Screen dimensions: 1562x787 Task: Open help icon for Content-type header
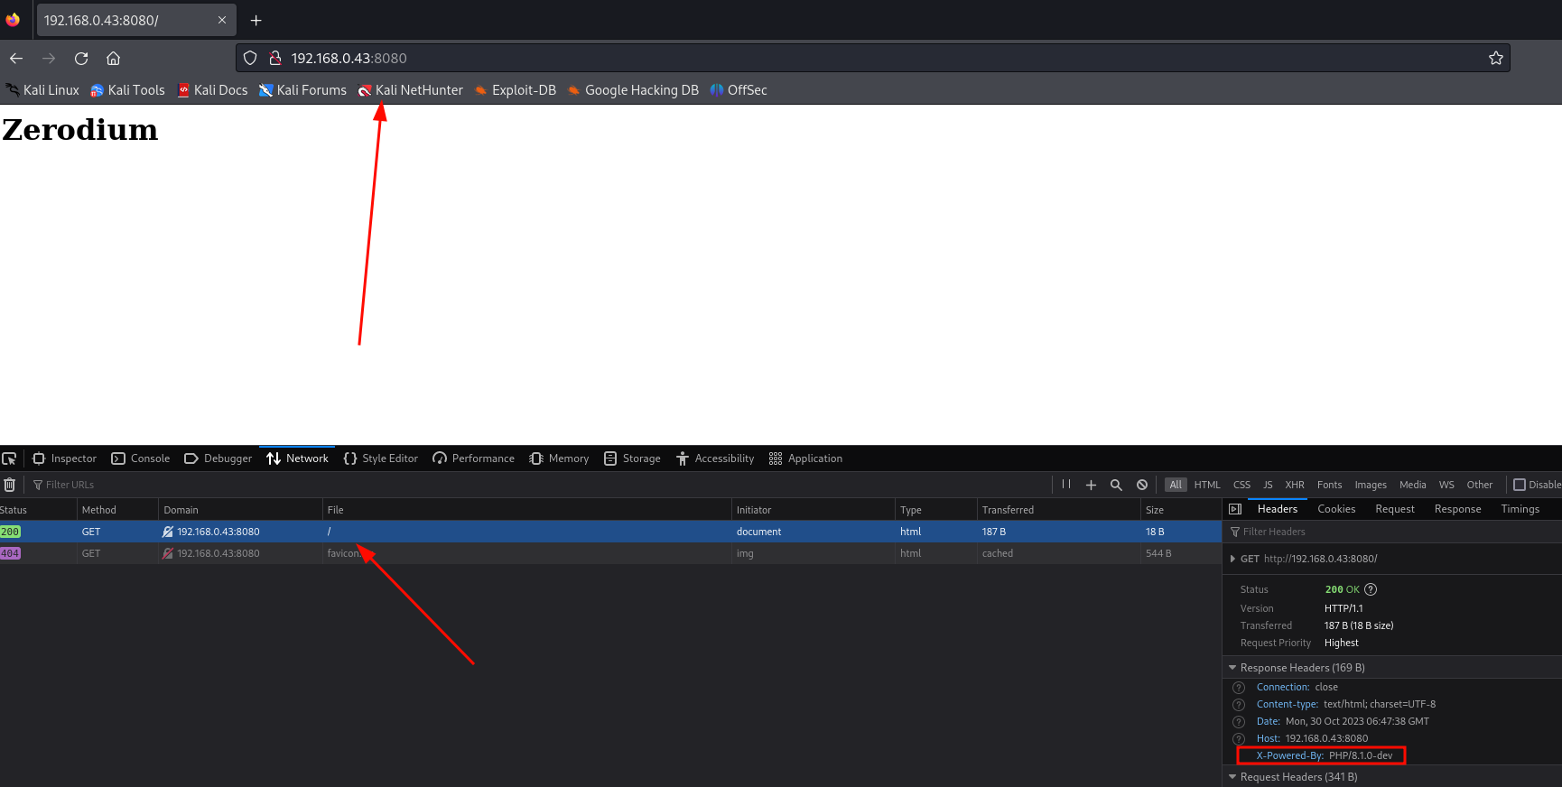point(1239,705)
